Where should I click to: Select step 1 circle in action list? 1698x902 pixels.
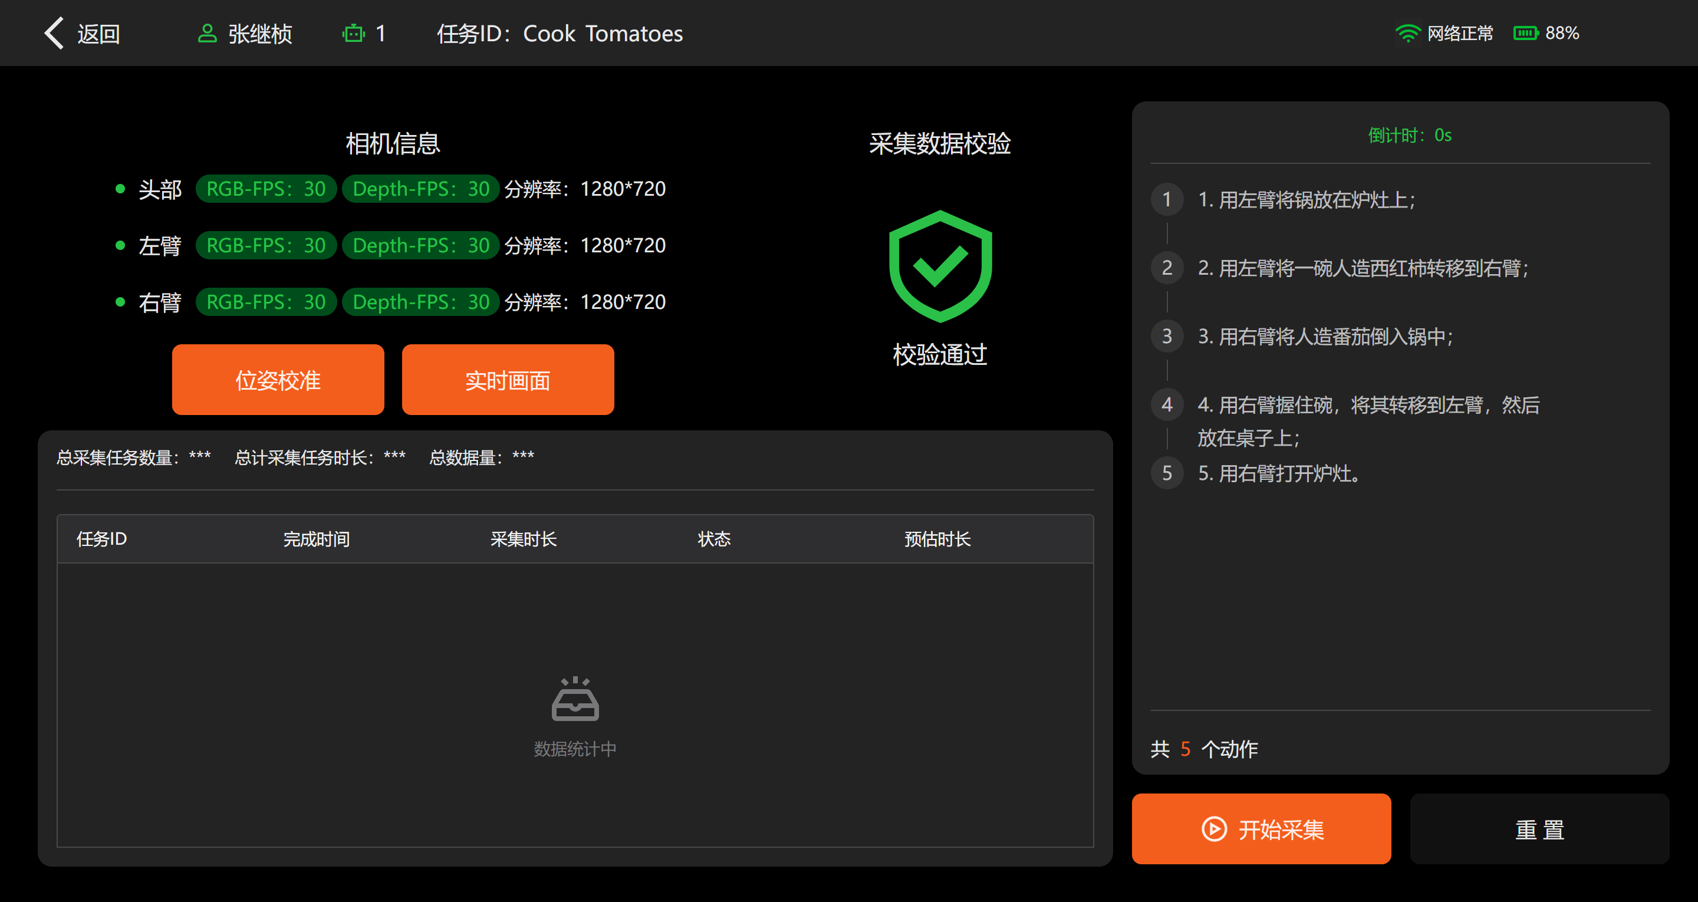pyautogui.click(x=1167, y=199)
